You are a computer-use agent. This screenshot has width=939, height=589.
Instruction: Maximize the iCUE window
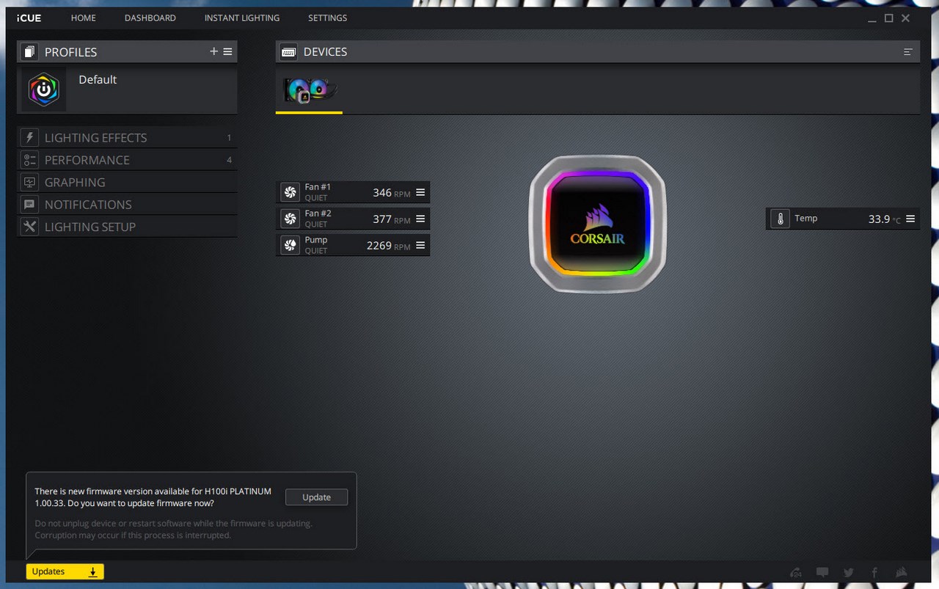coord(888,18)
